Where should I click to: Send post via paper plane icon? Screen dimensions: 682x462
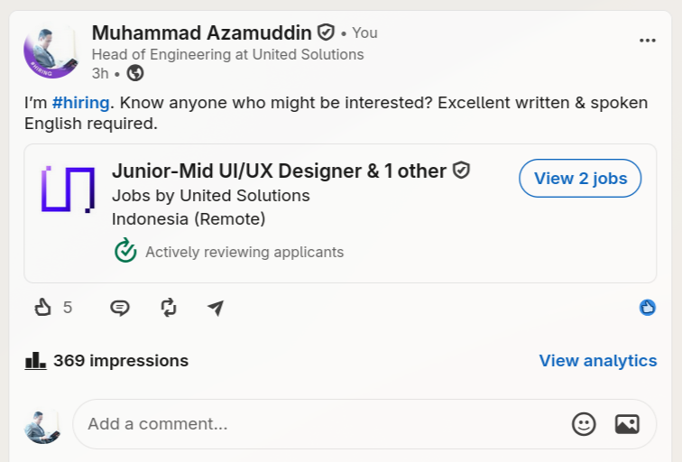(x=216, y=308)
